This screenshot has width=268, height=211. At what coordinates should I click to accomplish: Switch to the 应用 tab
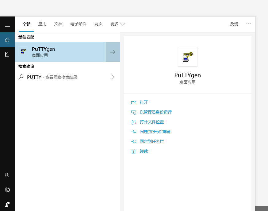click(x=42, y=24)
